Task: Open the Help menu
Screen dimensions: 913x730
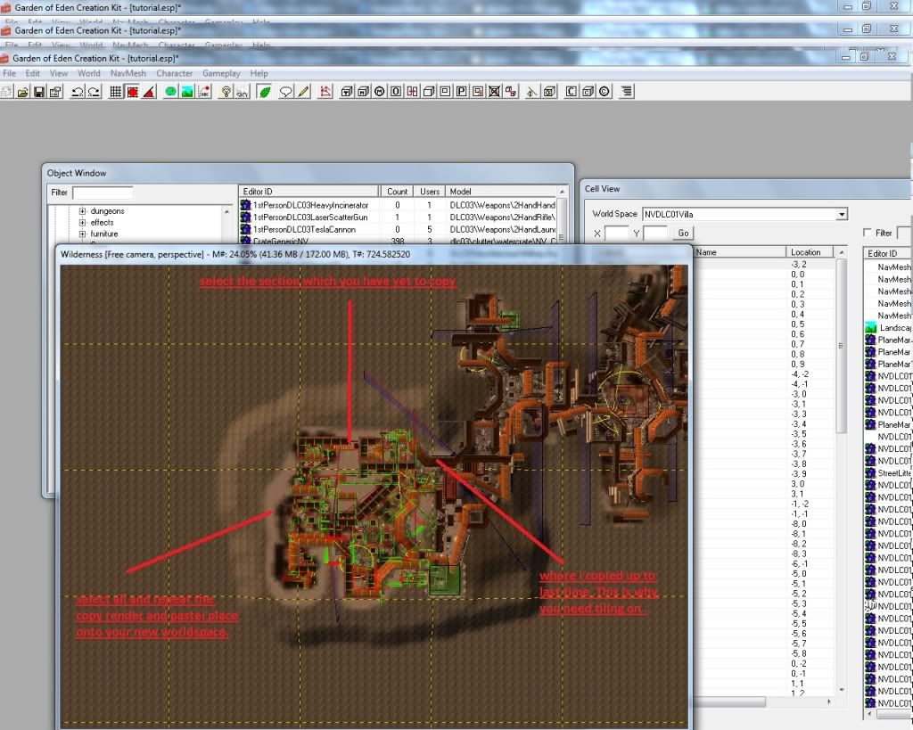Action: click(x=259, y=73)
